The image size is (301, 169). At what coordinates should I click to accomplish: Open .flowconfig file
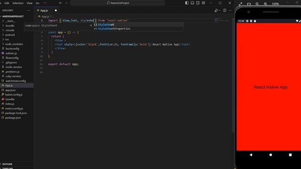[x=12, y=58]
